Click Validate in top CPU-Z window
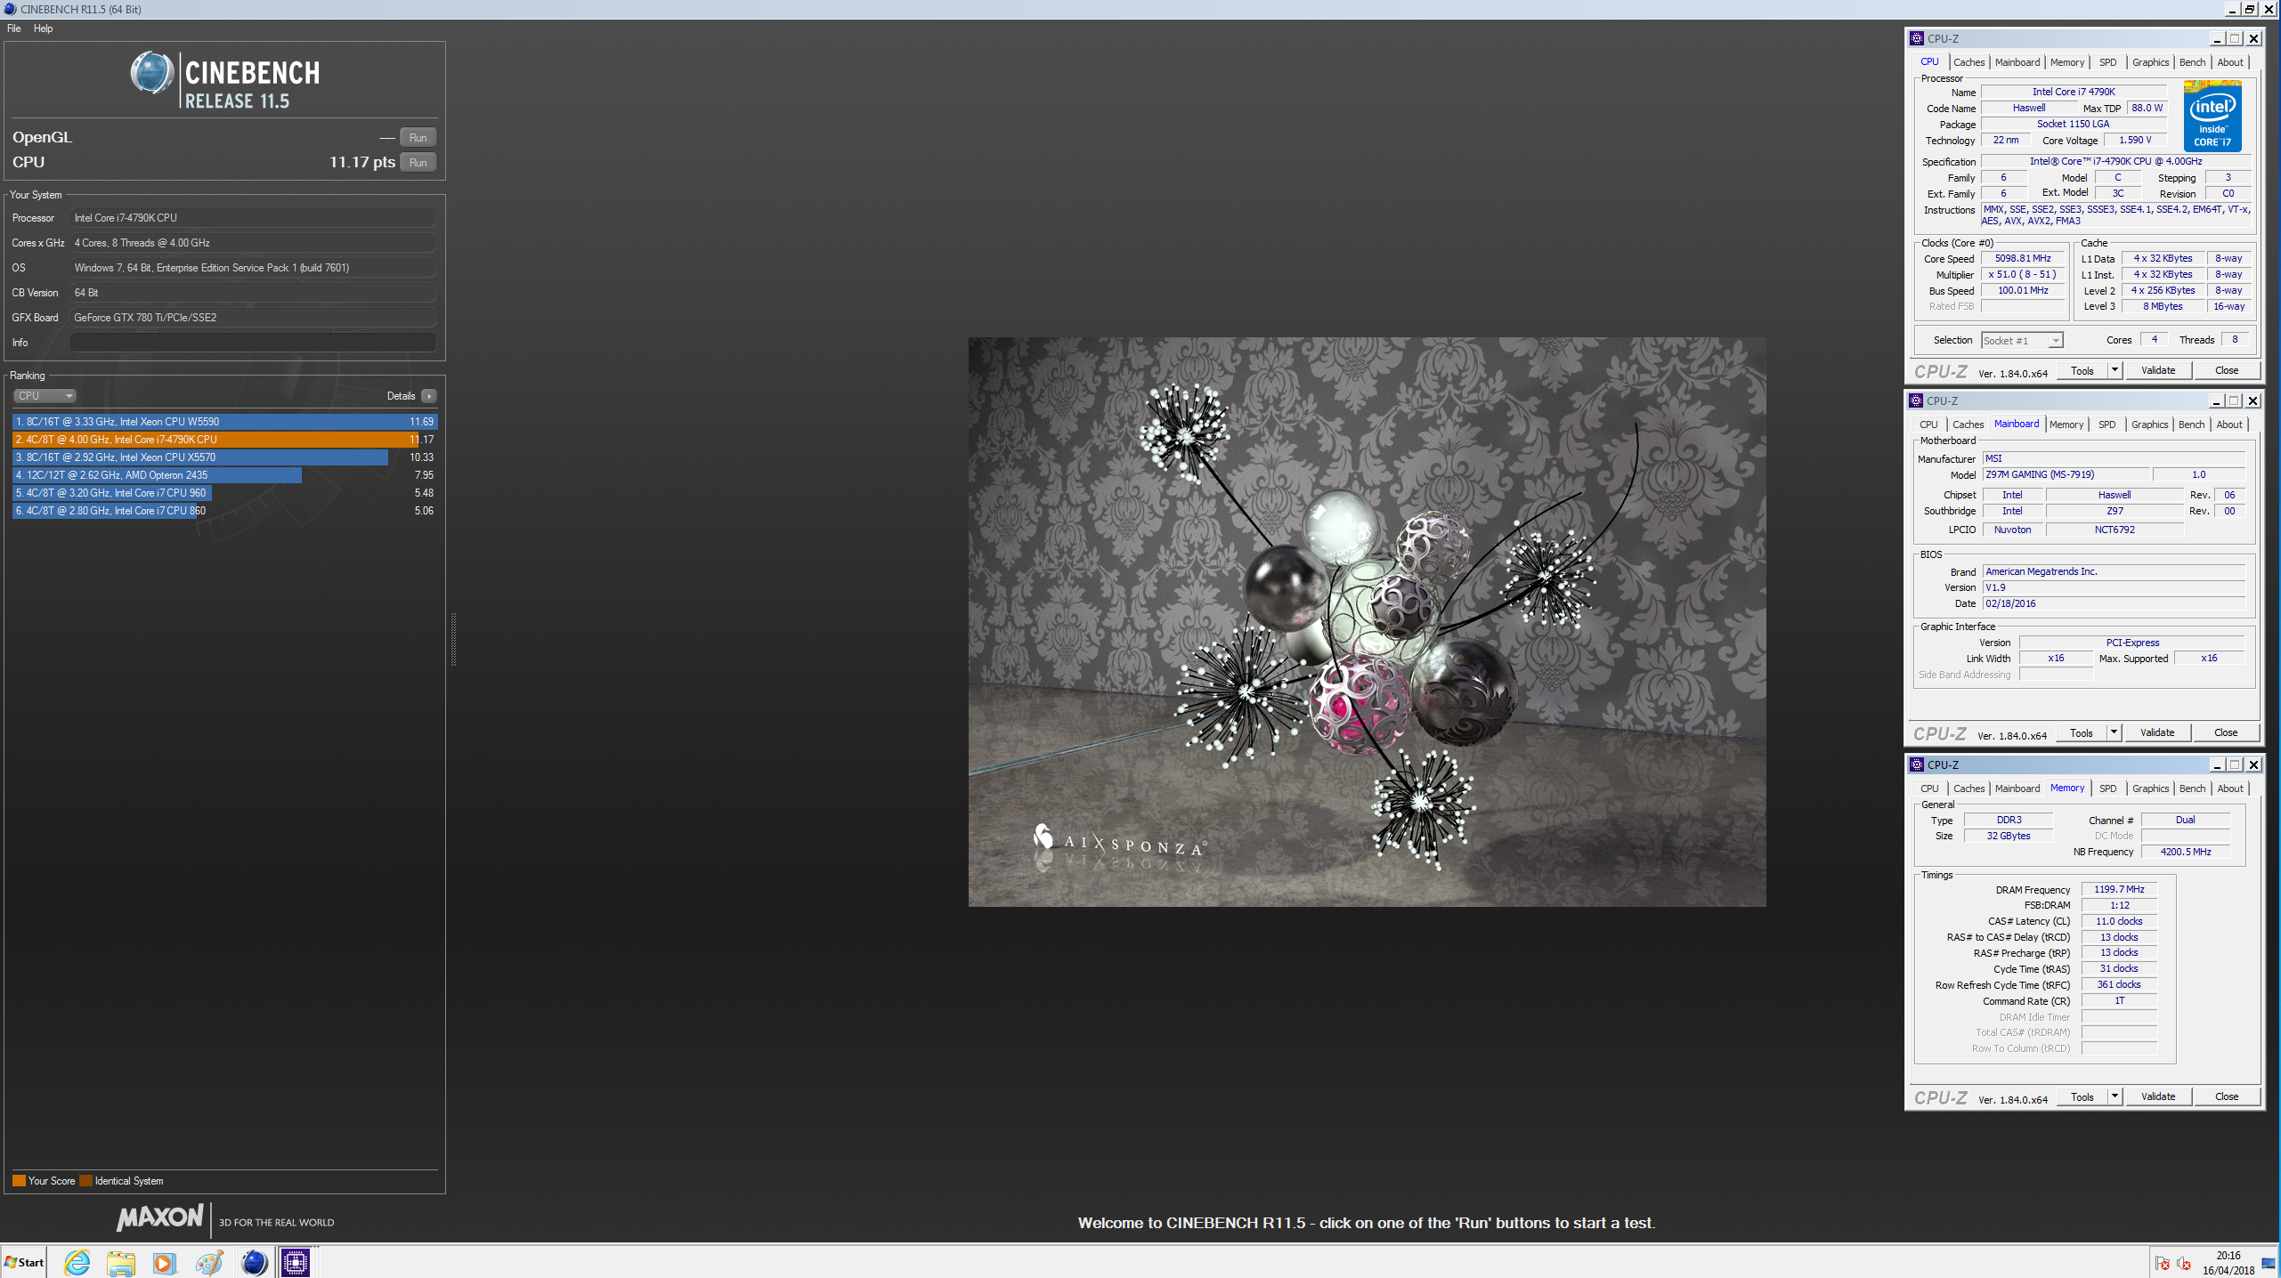 click(x=2157, y=370)
